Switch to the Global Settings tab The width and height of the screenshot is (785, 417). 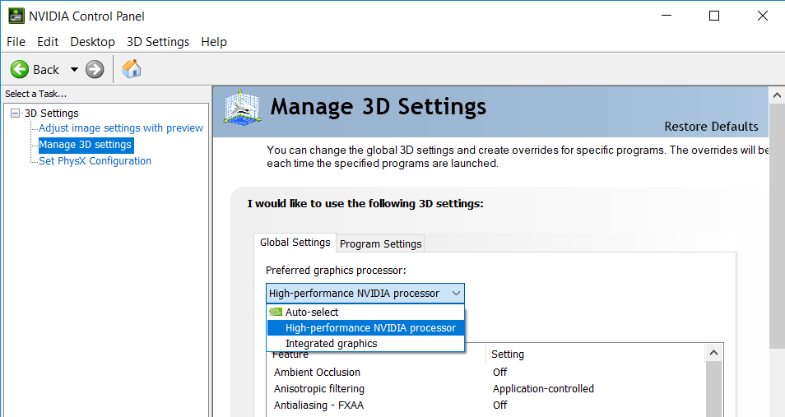point(295,243)
